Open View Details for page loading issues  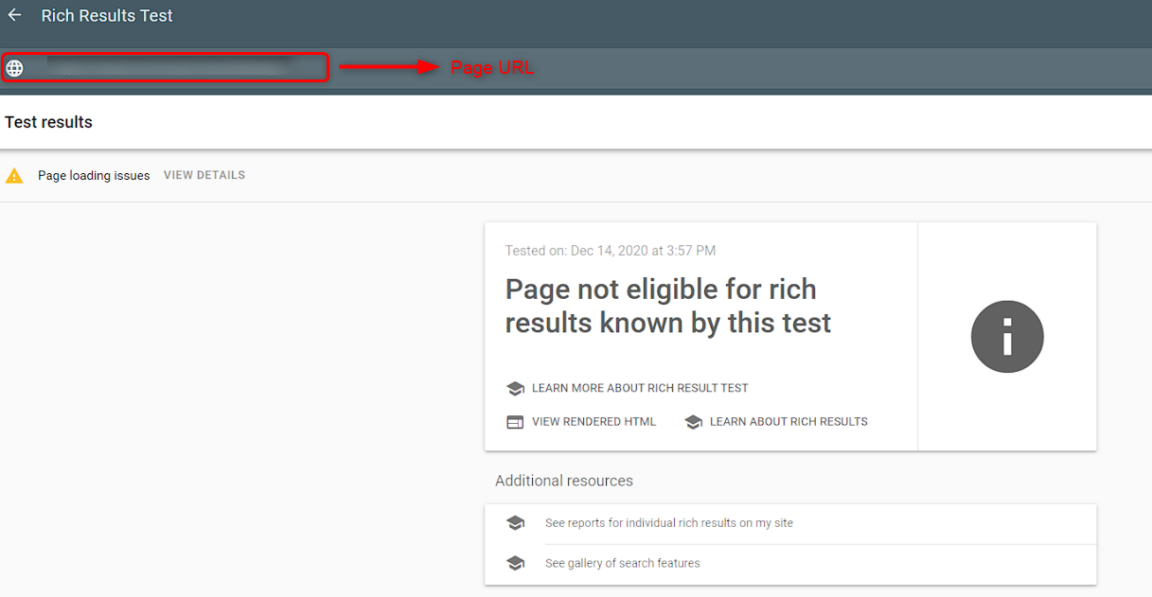[x=204, y=175]
